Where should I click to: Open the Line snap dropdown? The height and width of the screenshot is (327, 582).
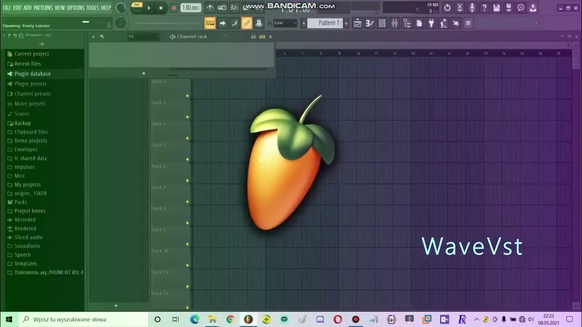coord(285,23)
